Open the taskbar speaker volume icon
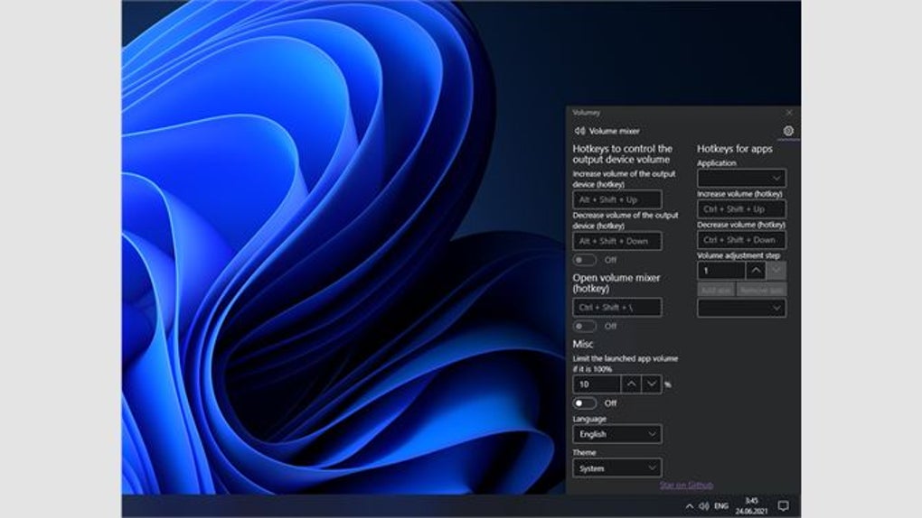The width and height of the screenshot is (922, 518). [x=704, y=505]
